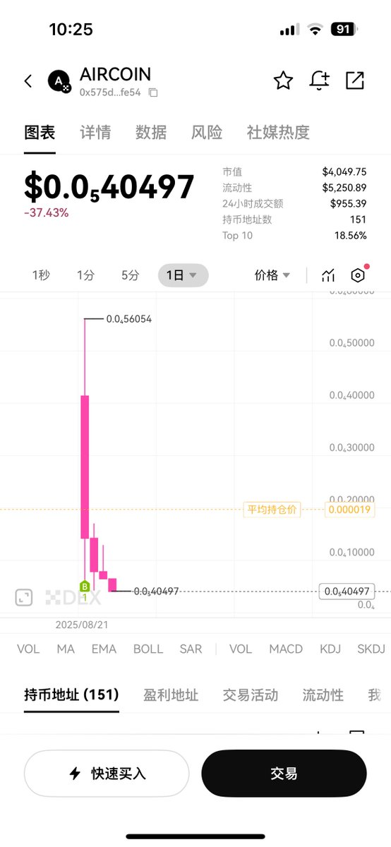Tap the B buy marker on chart
Image resolution: width=391 pixels, height=847 pixels.
[x=85, y=586]
